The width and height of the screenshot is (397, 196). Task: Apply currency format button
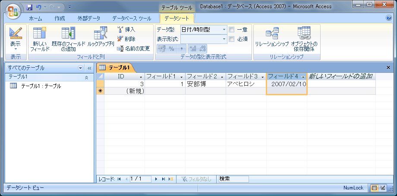tap(162, 49)
